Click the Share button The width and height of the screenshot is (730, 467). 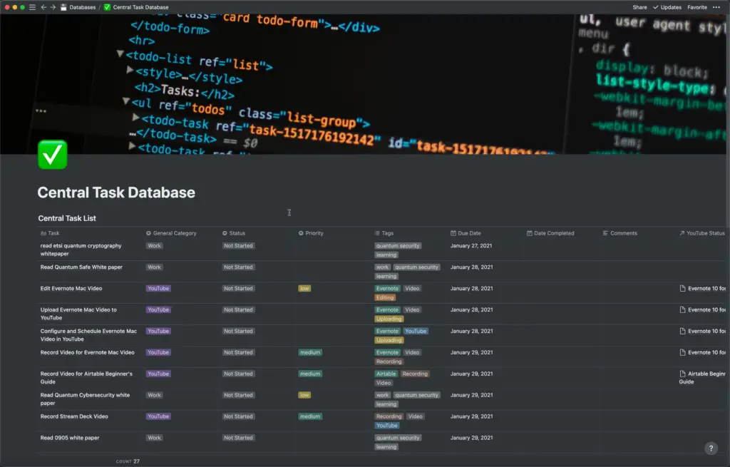(639, 7)
